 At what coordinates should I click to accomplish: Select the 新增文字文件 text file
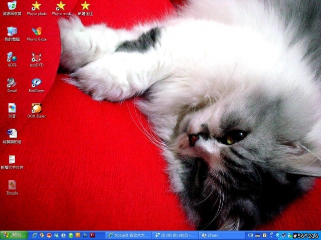pos(12,162)
